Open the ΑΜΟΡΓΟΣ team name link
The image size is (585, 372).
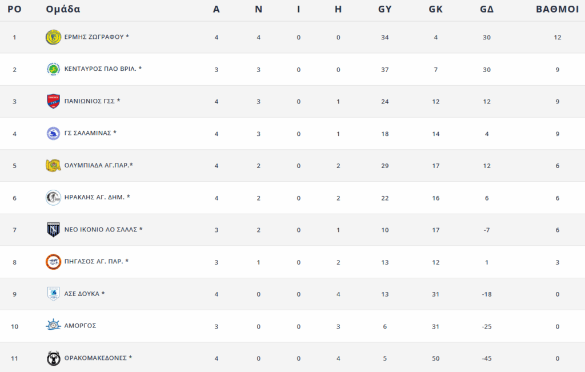click(80, 326)
